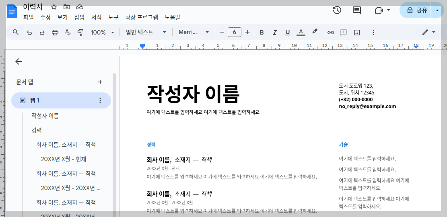Open the text color picker
Screen dimensions: 447x217
(x=301, y=33)
